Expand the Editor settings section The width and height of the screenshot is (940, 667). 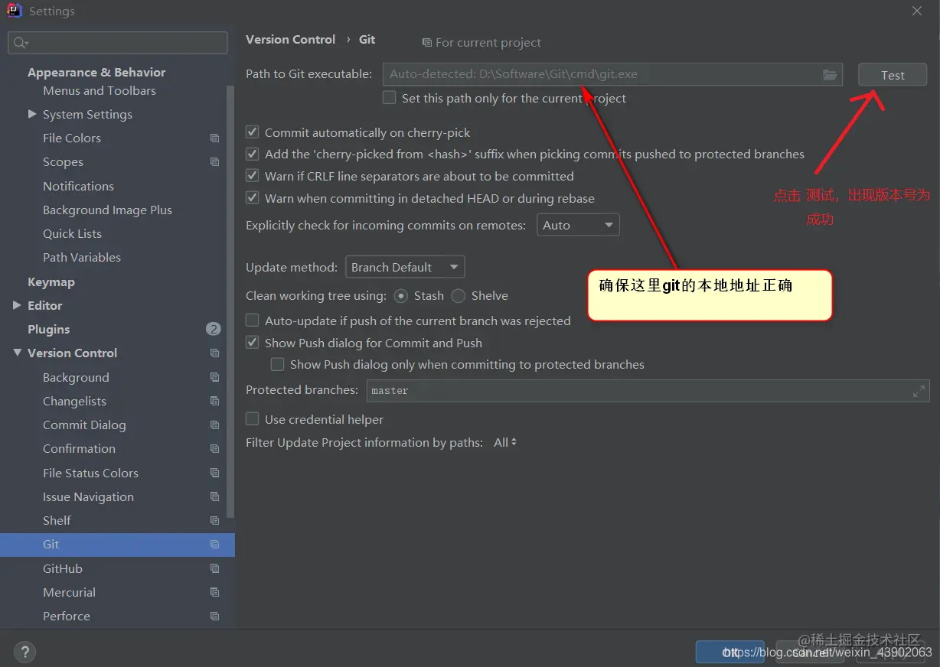[17, 305]
